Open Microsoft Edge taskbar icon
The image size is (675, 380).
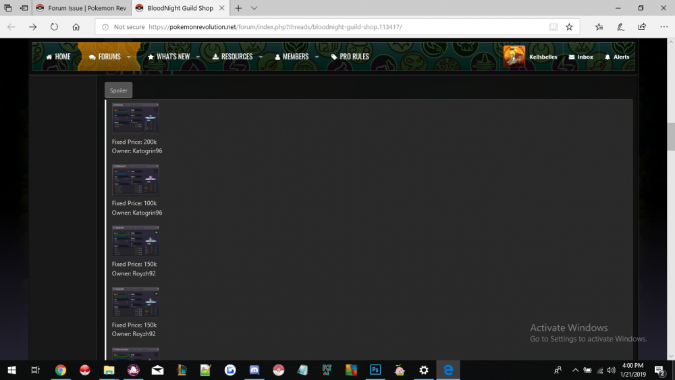tap(448, 370)
